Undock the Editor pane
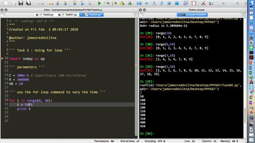 (x=6, y=10)
